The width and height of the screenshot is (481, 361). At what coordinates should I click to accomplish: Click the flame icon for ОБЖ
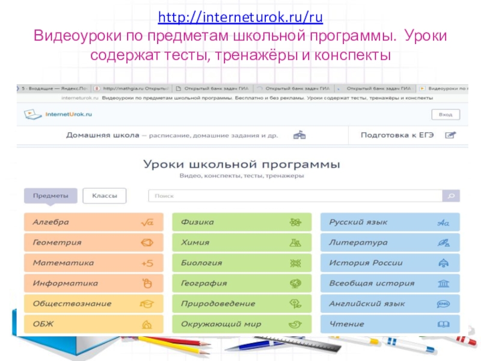(x=147, y=324)
